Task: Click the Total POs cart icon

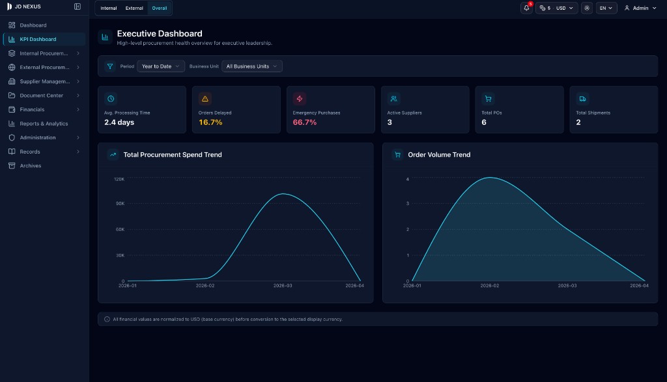Action: pyautogui.click(x=488, y=98)
